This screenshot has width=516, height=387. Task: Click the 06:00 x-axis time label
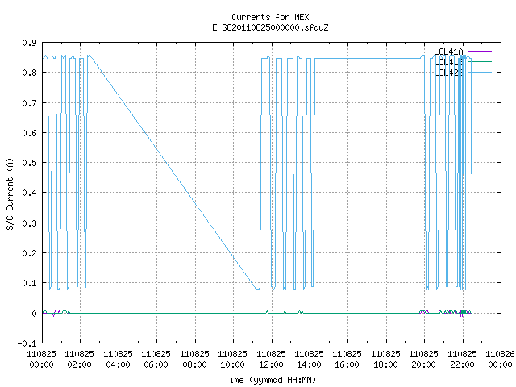[x=156, y=364]
